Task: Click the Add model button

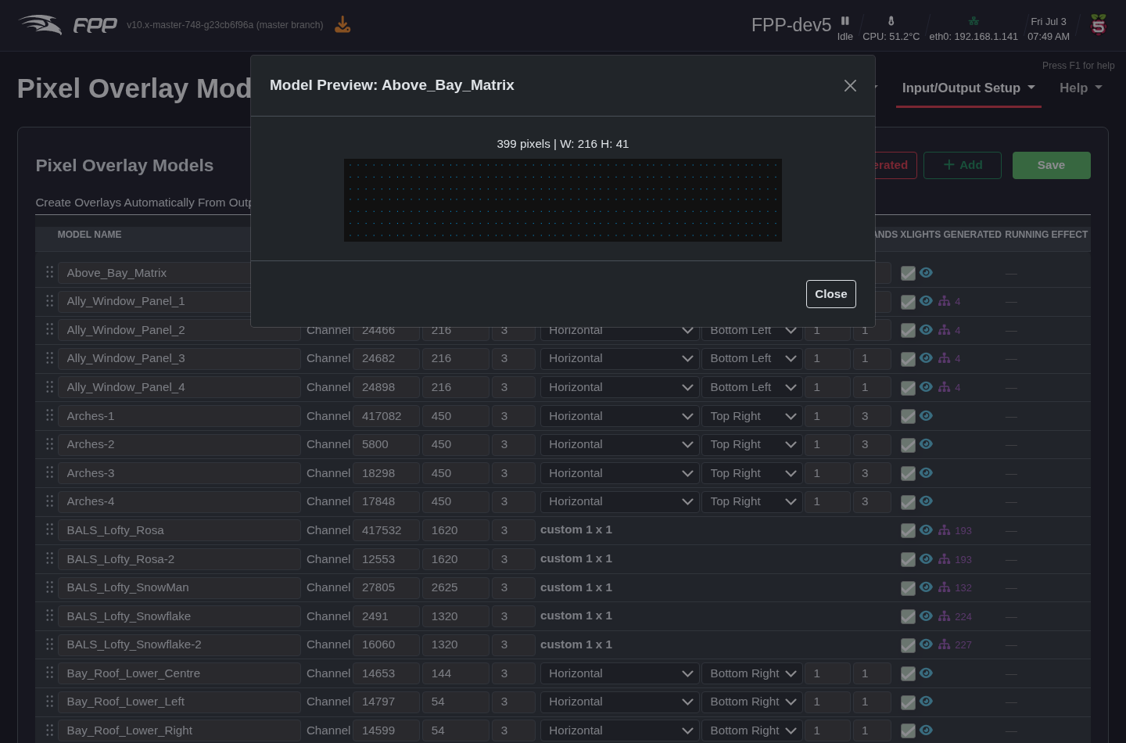Action: click(x=963, y=165)
